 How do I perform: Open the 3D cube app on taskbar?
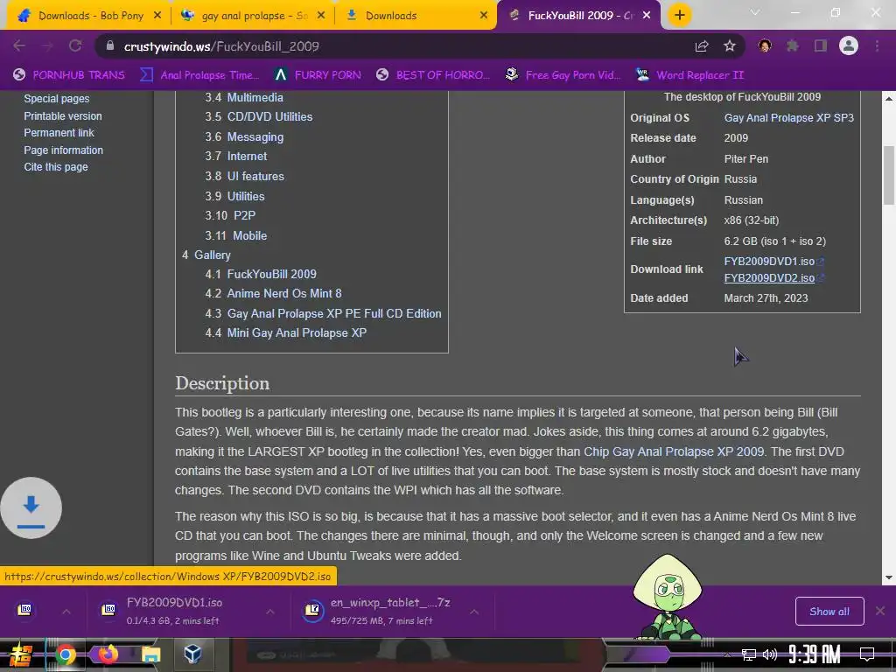(x=192, y=654)
